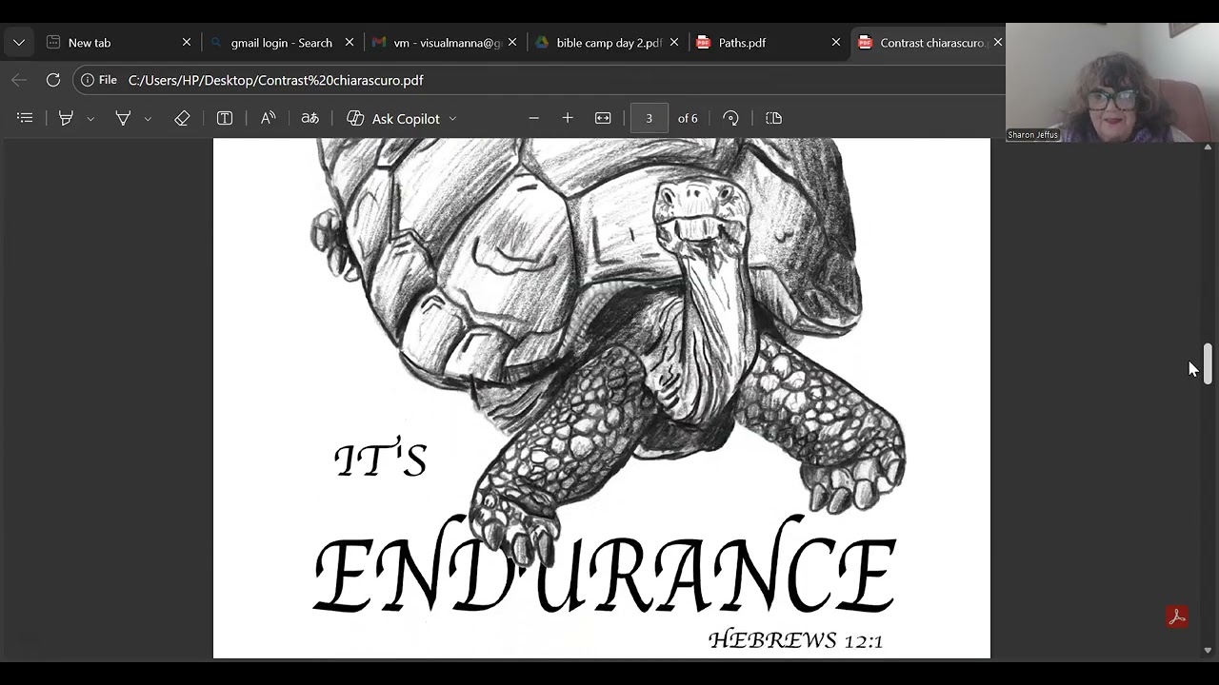This screenshot has height=685, width=1219.
Task: Click the vertical scrollbar thumb
Action: (1208, 363)
